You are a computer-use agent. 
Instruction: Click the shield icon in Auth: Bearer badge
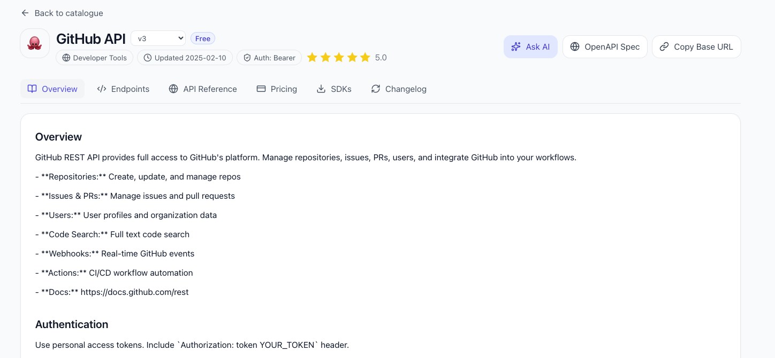[x=247, y=58]
